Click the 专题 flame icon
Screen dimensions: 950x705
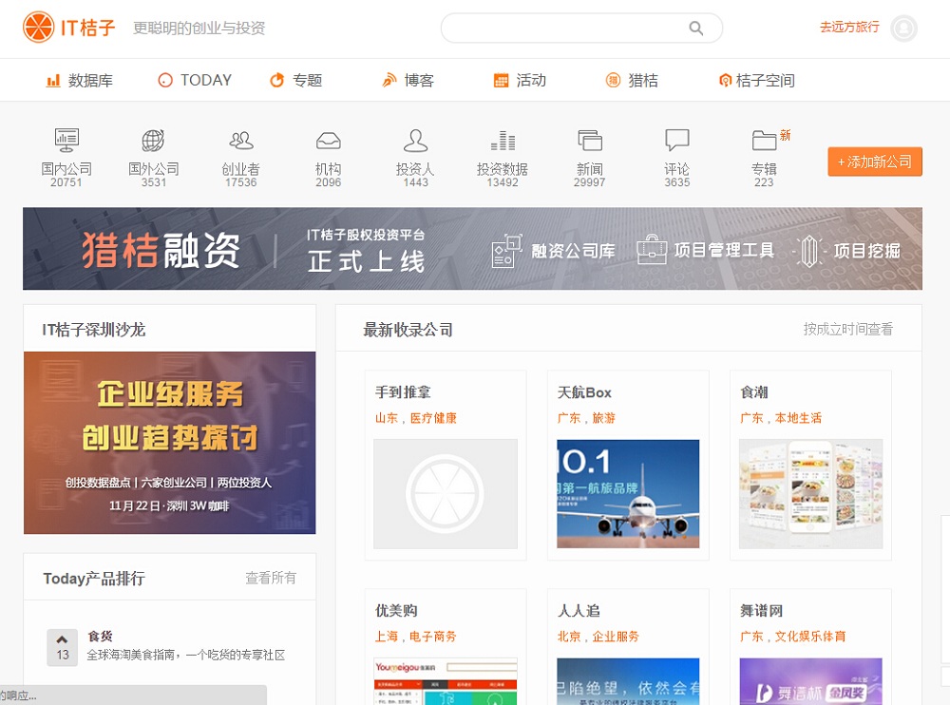tap(276, 80)
